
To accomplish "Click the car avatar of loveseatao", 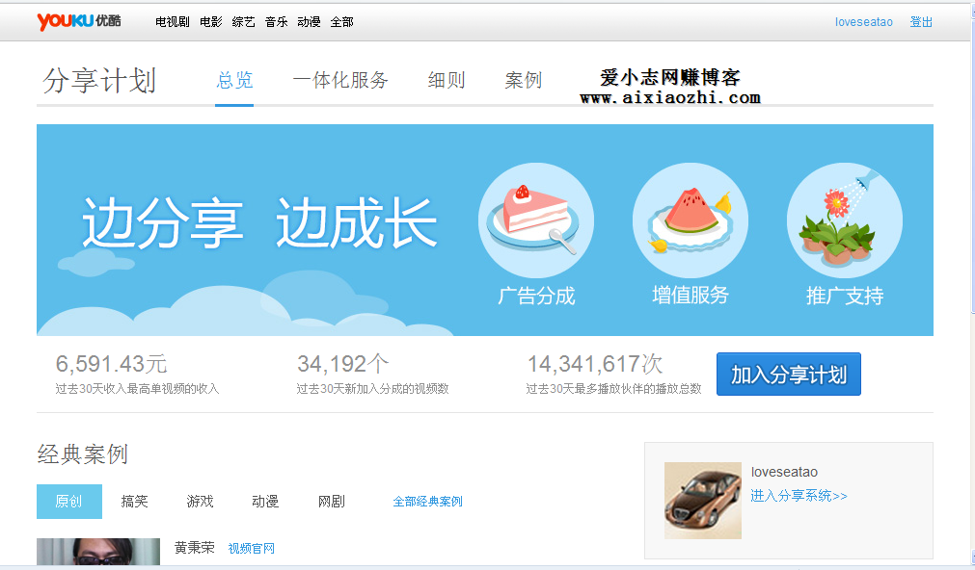I will click(x=703, y=501).
